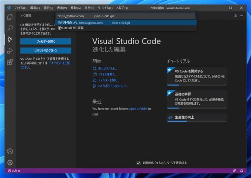This screenshot has width=251, height=178.
Task: Open the ターミナル(T) menu
Action: coord(105,8)
